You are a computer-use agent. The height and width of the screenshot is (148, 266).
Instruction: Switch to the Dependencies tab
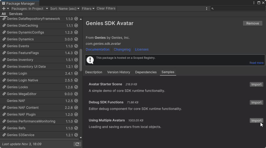tap(146, 72)
